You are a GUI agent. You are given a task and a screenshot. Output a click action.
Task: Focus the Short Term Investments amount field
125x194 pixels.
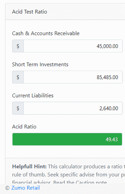click(x=73, y=77)
